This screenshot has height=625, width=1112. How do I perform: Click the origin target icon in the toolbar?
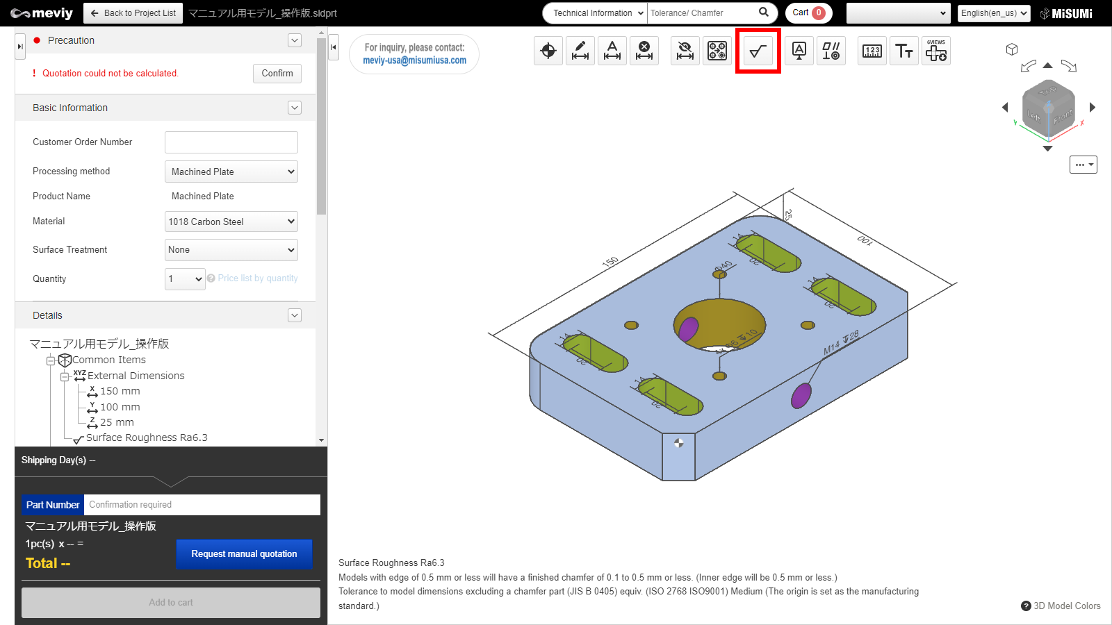coord(548,51)
